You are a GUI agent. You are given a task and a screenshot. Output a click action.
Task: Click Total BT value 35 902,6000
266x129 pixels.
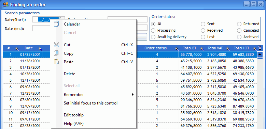[191, 113]
